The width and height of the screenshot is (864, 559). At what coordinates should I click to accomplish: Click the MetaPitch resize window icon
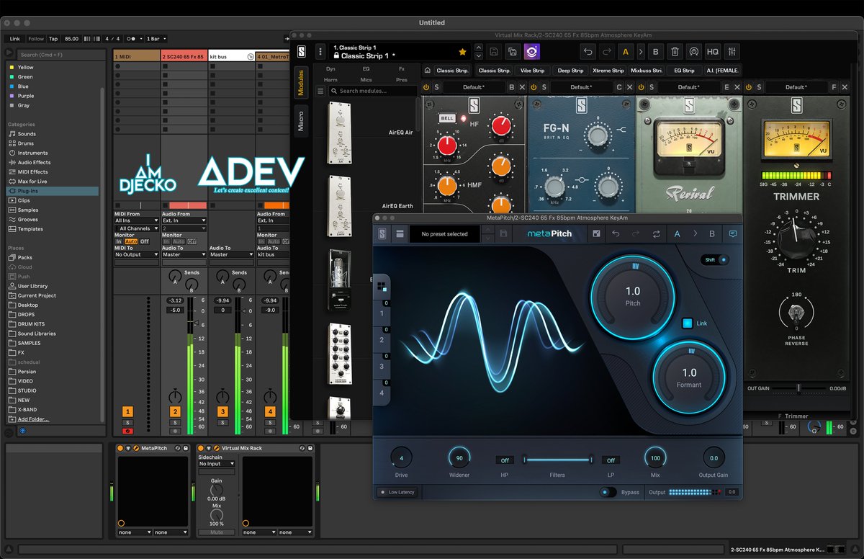point(596,233)
